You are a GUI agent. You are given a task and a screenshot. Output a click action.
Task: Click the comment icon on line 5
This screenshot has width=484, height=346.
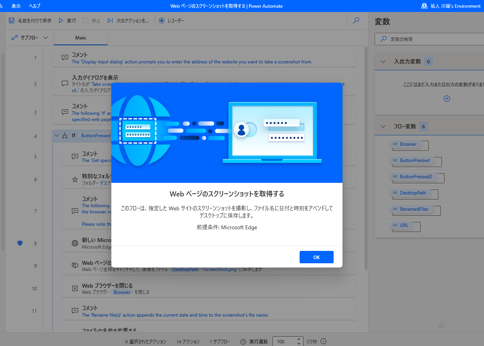click(x=75, y=157)
